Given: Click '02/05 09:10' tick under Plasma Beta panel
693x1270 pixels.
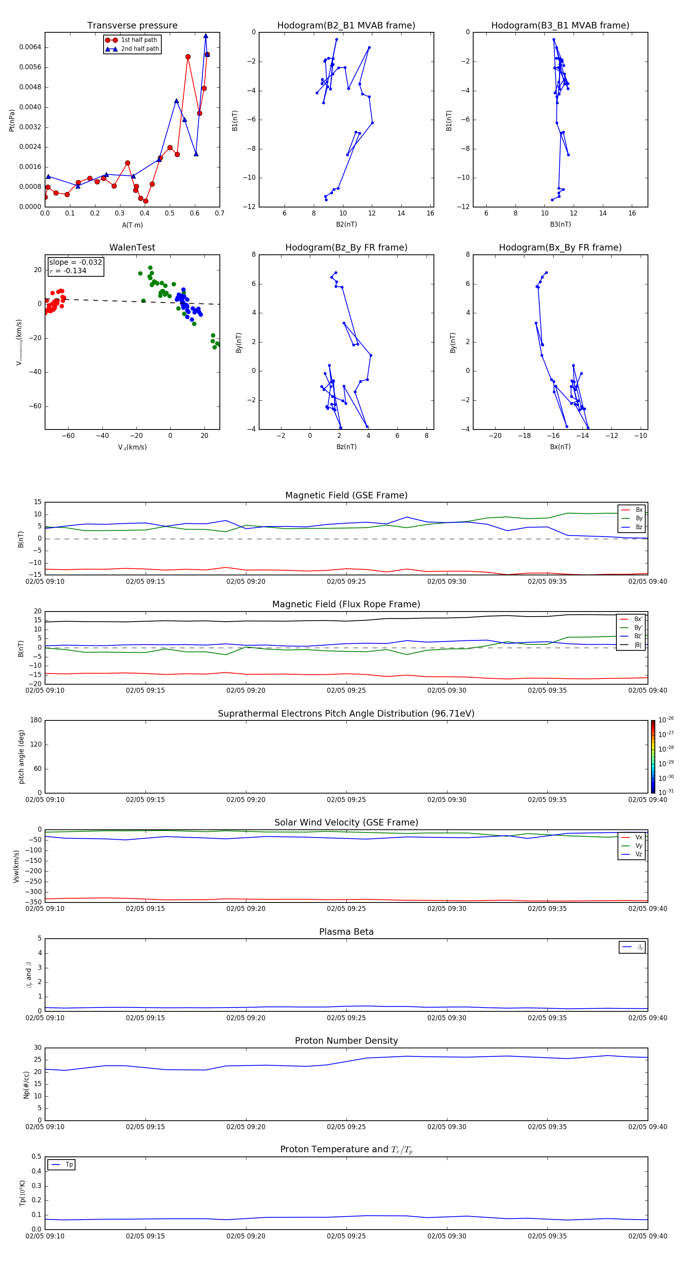Looking at the screenshot, I should pyautogui.click(x=45, y=1018).
